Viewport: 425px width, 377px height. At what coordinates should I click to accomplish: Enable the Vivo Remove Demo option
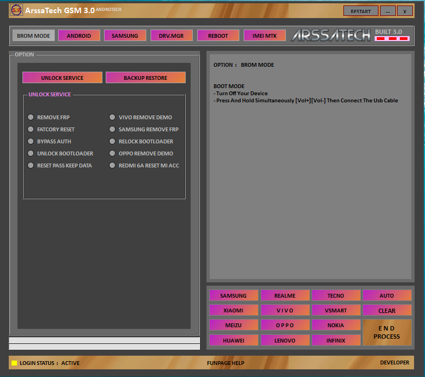[112, 118]
